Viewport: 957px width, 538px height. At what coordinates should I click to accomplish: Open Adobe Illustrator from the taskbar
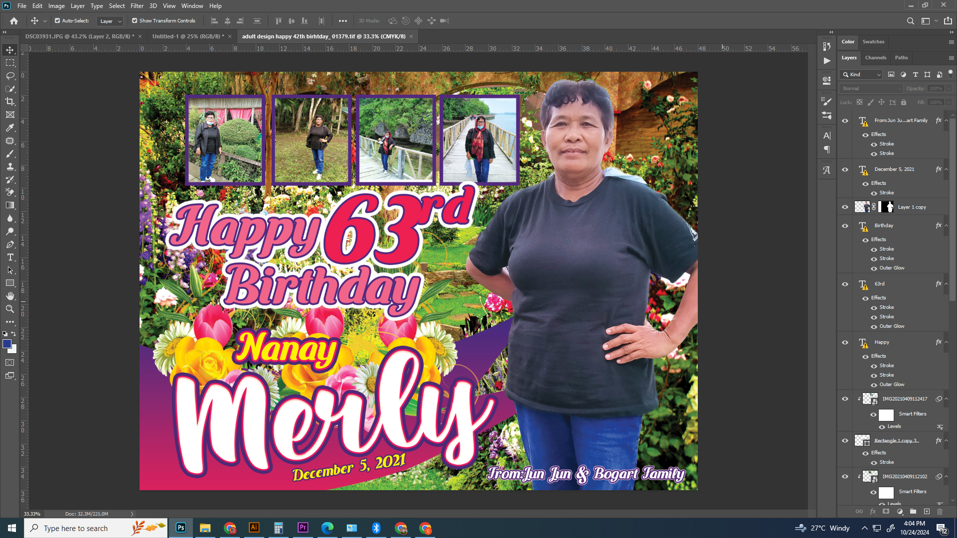point(254,528)
